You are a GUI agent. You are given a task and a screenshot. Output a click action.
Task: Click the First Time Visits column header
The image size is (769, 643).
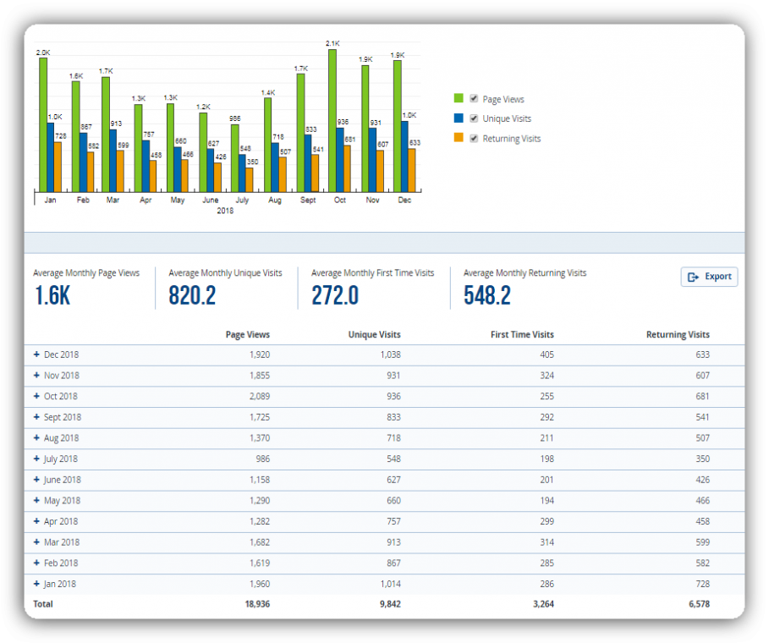[522, 335]
